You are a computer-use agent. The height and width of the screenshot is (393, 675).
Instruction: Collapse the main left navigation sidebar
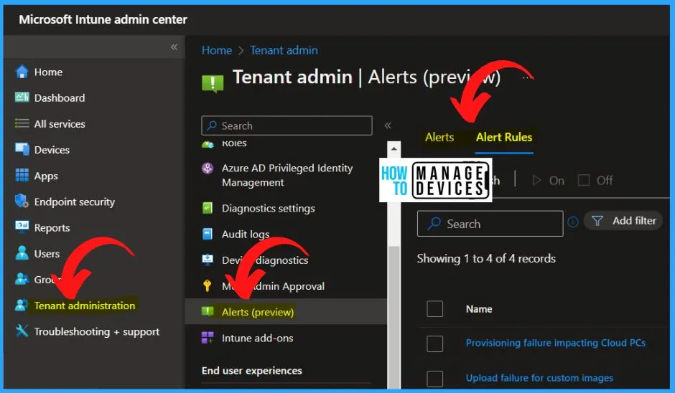tap(174, 47)
